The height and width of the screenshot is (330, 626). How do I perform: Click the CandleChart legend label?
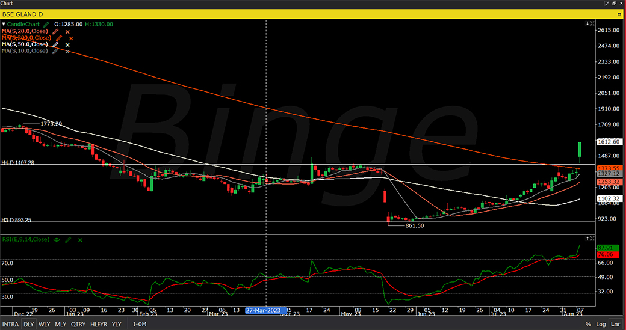(x=23, y=24)
